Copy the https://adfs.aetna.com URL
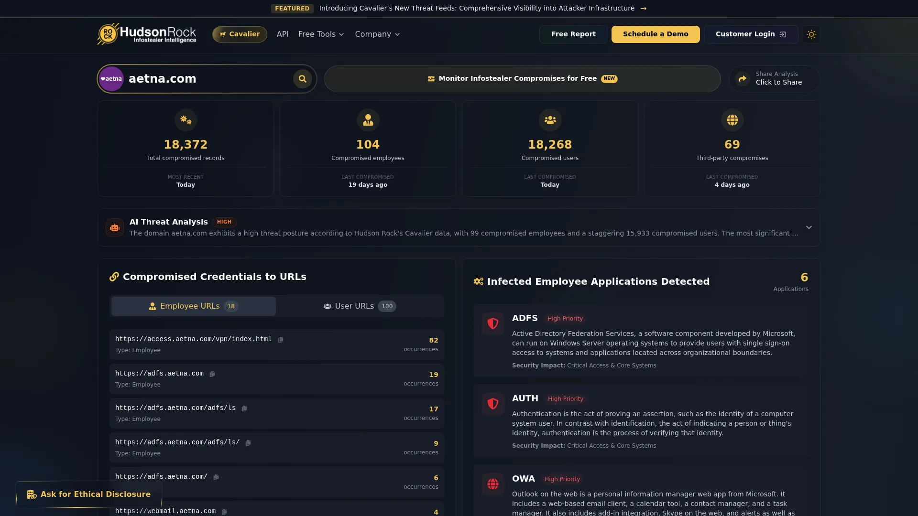Screen dimensions: 918x516 click(x=212, y=374)
